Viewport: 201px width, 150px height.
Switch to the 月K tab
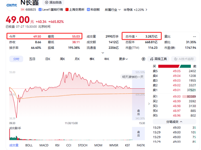[x=77, y=59]
